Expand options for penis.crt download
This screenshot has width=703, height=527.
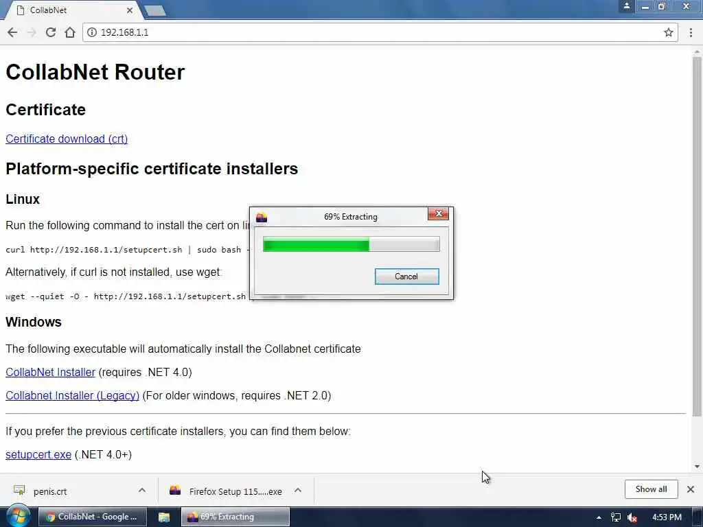tap(141, 490)
